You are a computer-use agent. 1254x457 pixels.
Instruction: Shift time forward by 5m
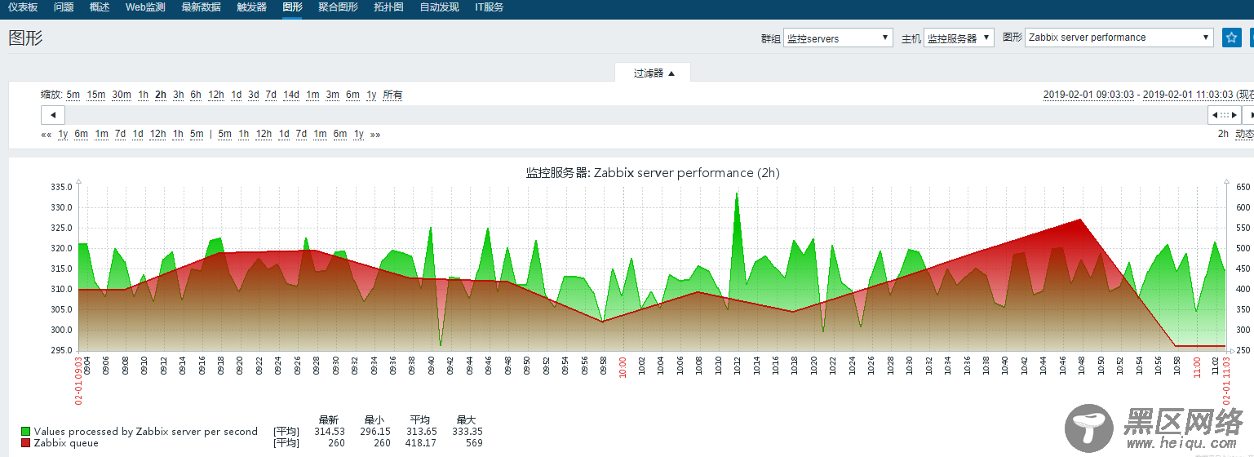pyautogui.click(x=224, y=134)
